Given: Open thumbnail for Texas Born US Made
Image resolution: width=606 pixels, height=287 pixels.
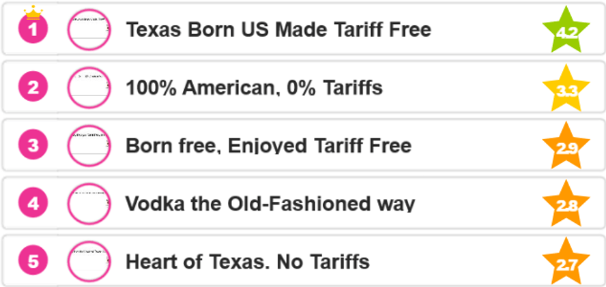Looking at the screenshot, I should click(89, 30).
